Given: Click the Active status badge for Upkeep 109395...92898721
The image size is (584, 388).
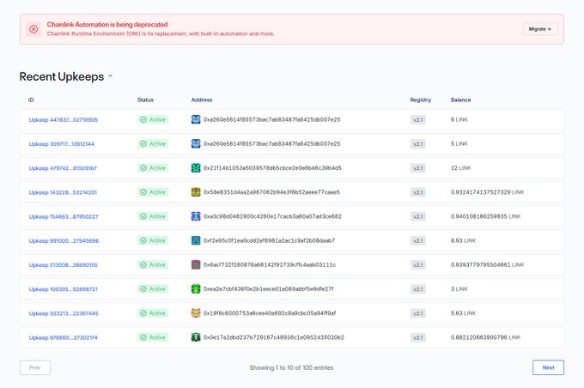Looking at the screenshot, I should tap(153, 289).
